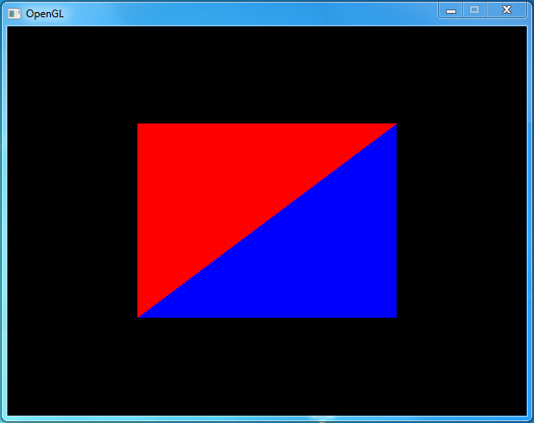Close the OpenGL window
The height and width of the screenshot is (423, 534).
506,10
